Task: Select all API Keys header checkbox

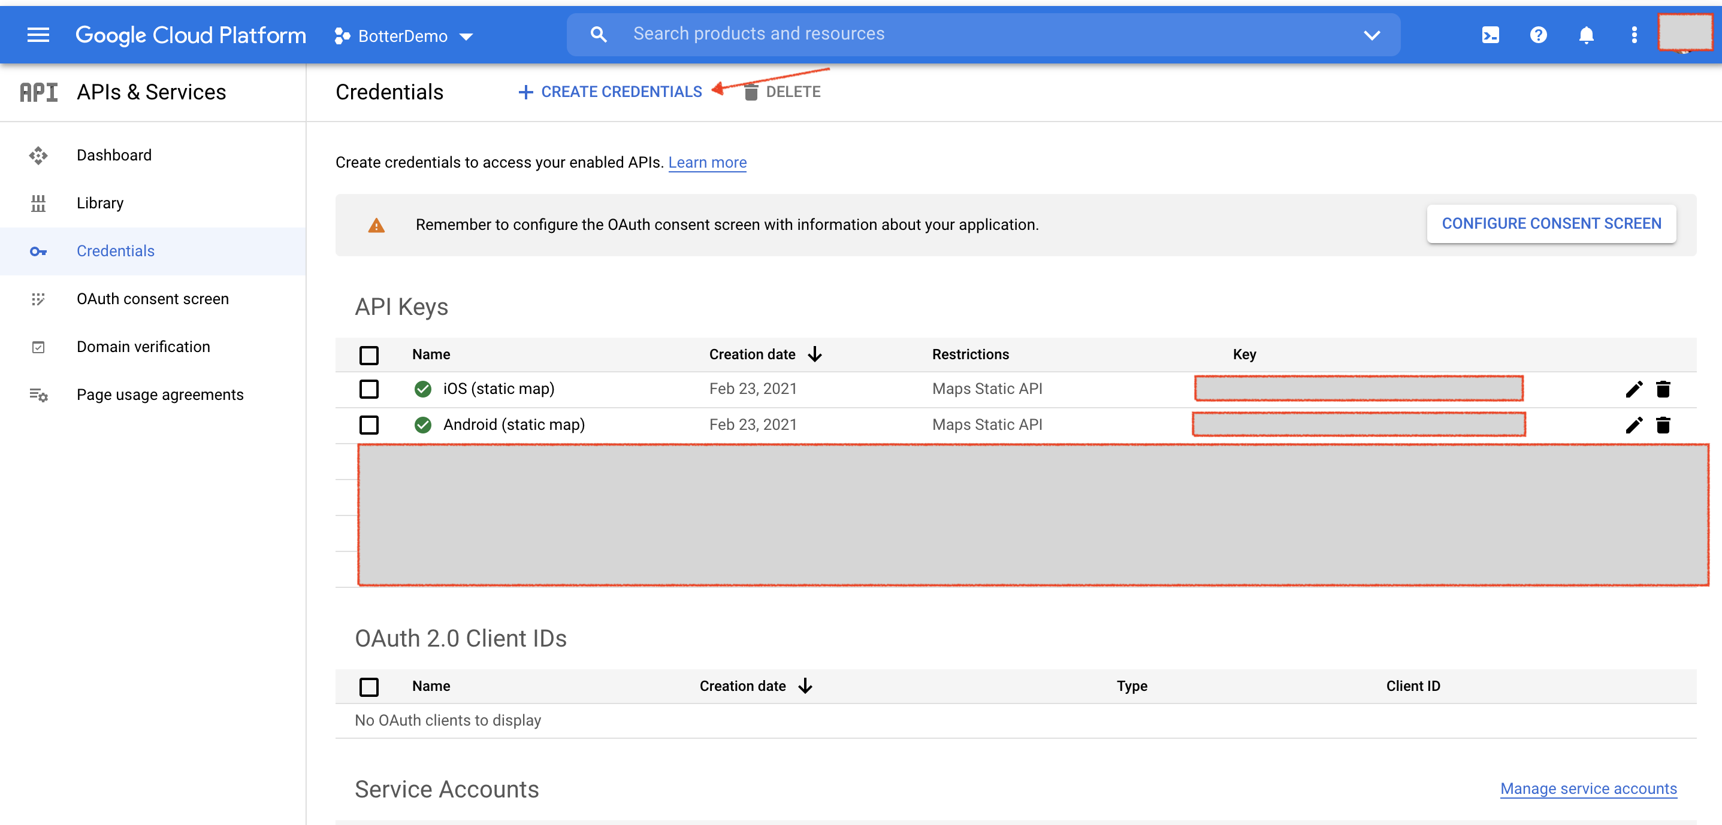Action: coord(369,354)
